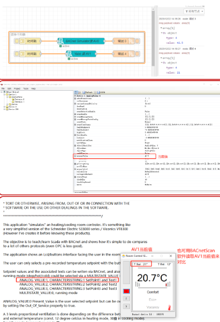
Task: Select setpoint button 3 in Room Control
Action: click(x=126, y=307)
